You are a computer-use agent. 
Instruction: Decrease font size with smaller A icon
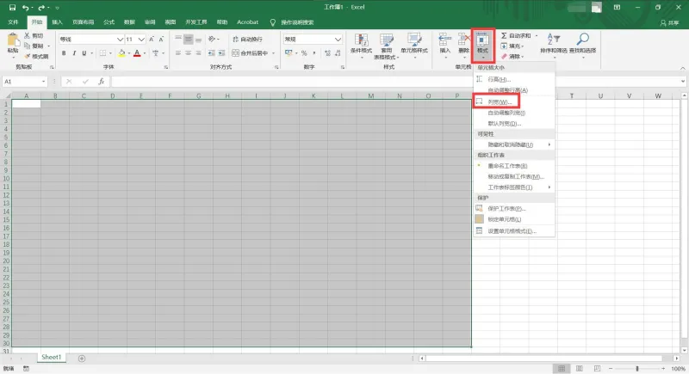pyautogui.click(x=161, y=40)
